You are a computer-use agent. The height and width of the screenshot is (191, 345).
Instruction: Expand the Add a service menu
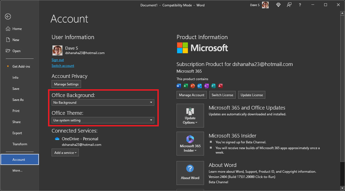(x=65, y=152)
